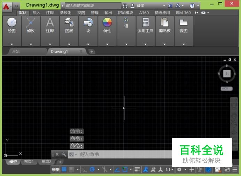Expand the annotation scale 1:1 dropdown

coord(170,170)
